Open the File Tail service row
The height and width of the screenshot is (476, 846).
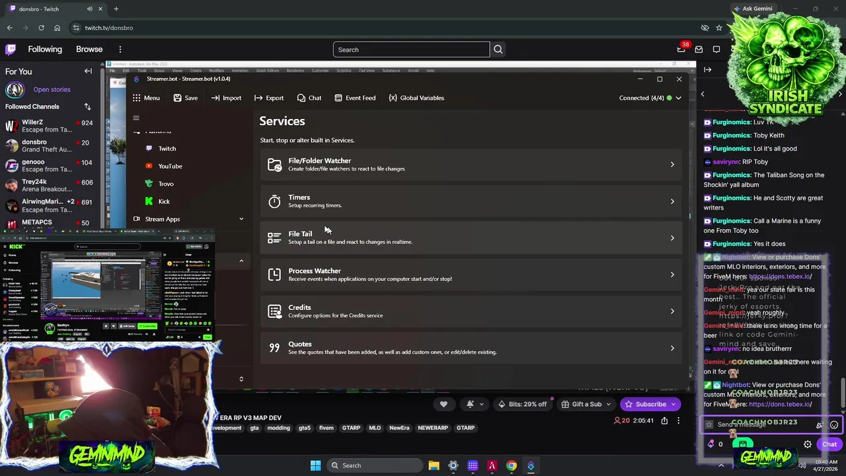pos(471,238)
